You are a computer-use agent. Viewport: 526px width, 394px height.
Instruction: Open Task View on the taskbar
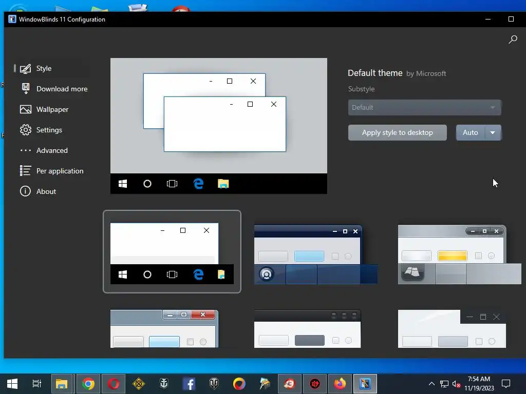(x=36, y=384)
